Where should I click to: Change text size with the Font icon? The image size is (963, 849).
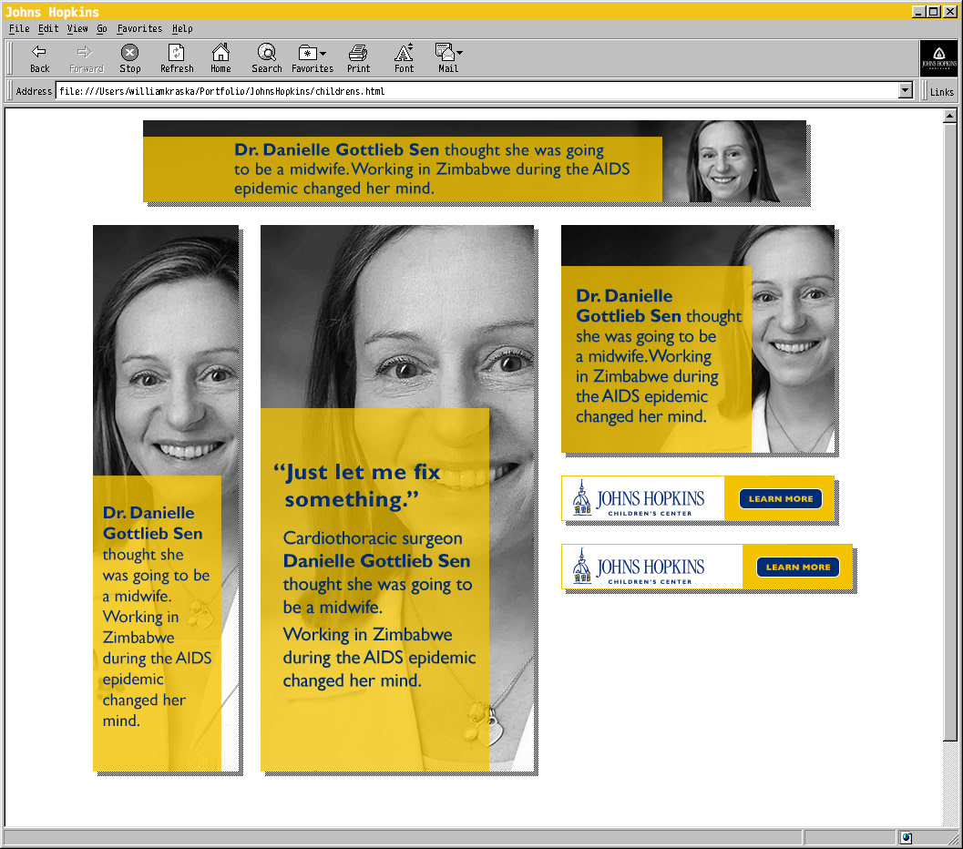(x=404, y=52)
